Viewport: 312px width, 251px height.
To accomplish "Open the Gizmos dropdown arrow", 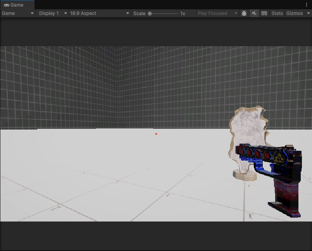I will [309, 13].
